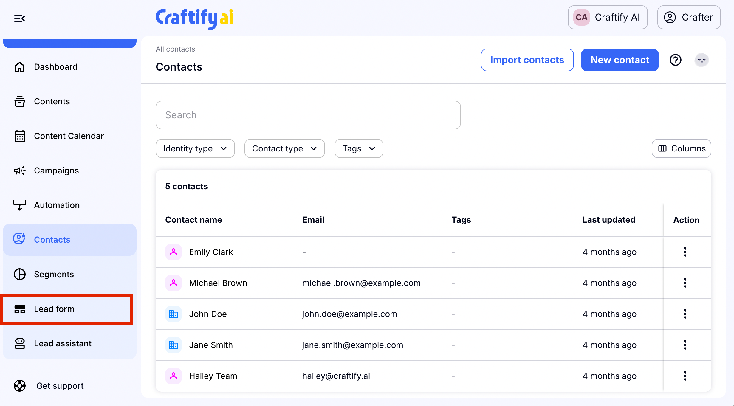Navigate to Automation in sidebar
The width and height of the screenshot is (734, 406).
point(57,205)
